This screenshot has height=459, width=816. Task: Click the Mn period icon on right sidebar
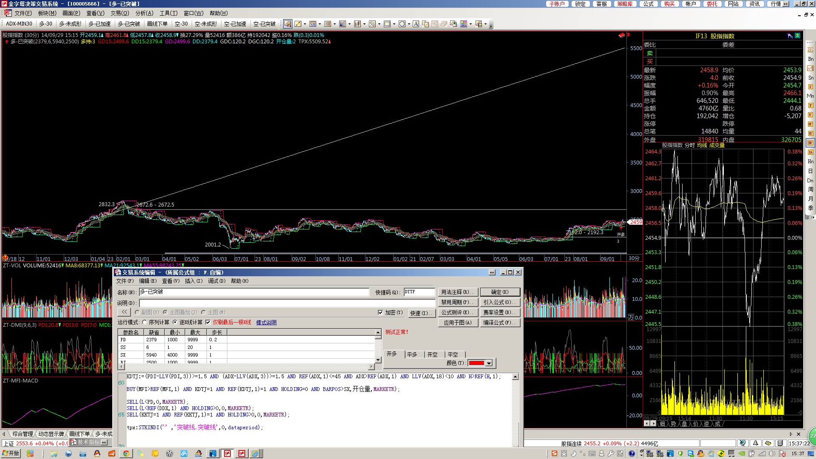point(810,96)
